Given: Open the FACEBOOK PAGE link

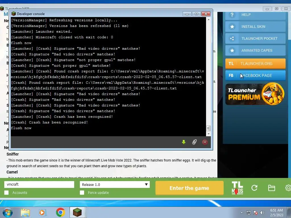Looking at the screenshot, I should (x=255, y=76).
